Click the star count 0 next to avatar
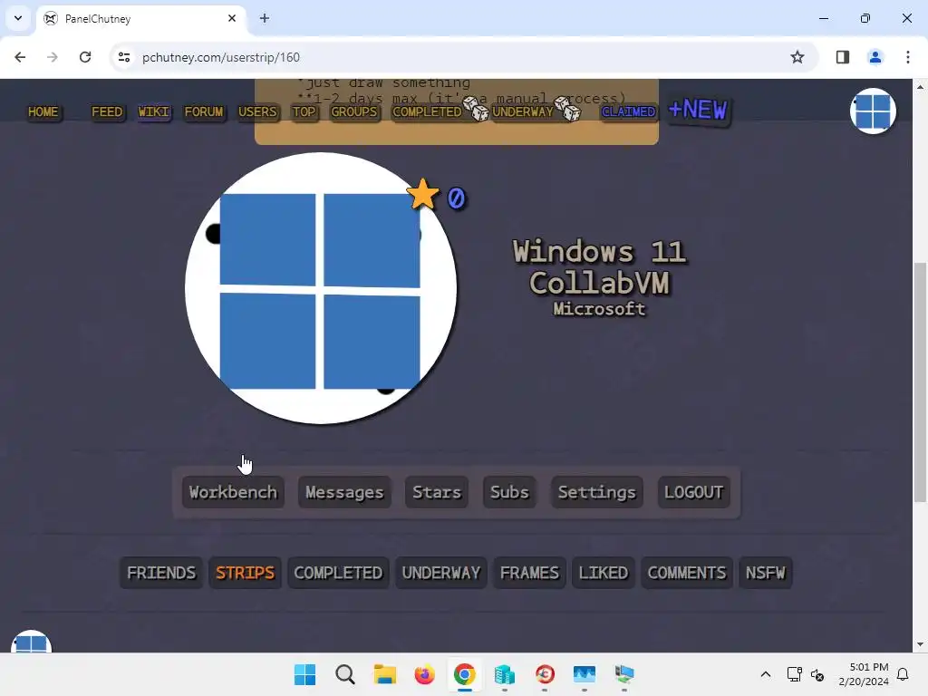The width and height of the screenshot is (928, 696). (x=457, y=198)
